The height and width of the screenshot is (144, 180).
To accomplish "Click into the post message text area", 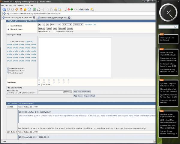I will click(x=75, y=57).
